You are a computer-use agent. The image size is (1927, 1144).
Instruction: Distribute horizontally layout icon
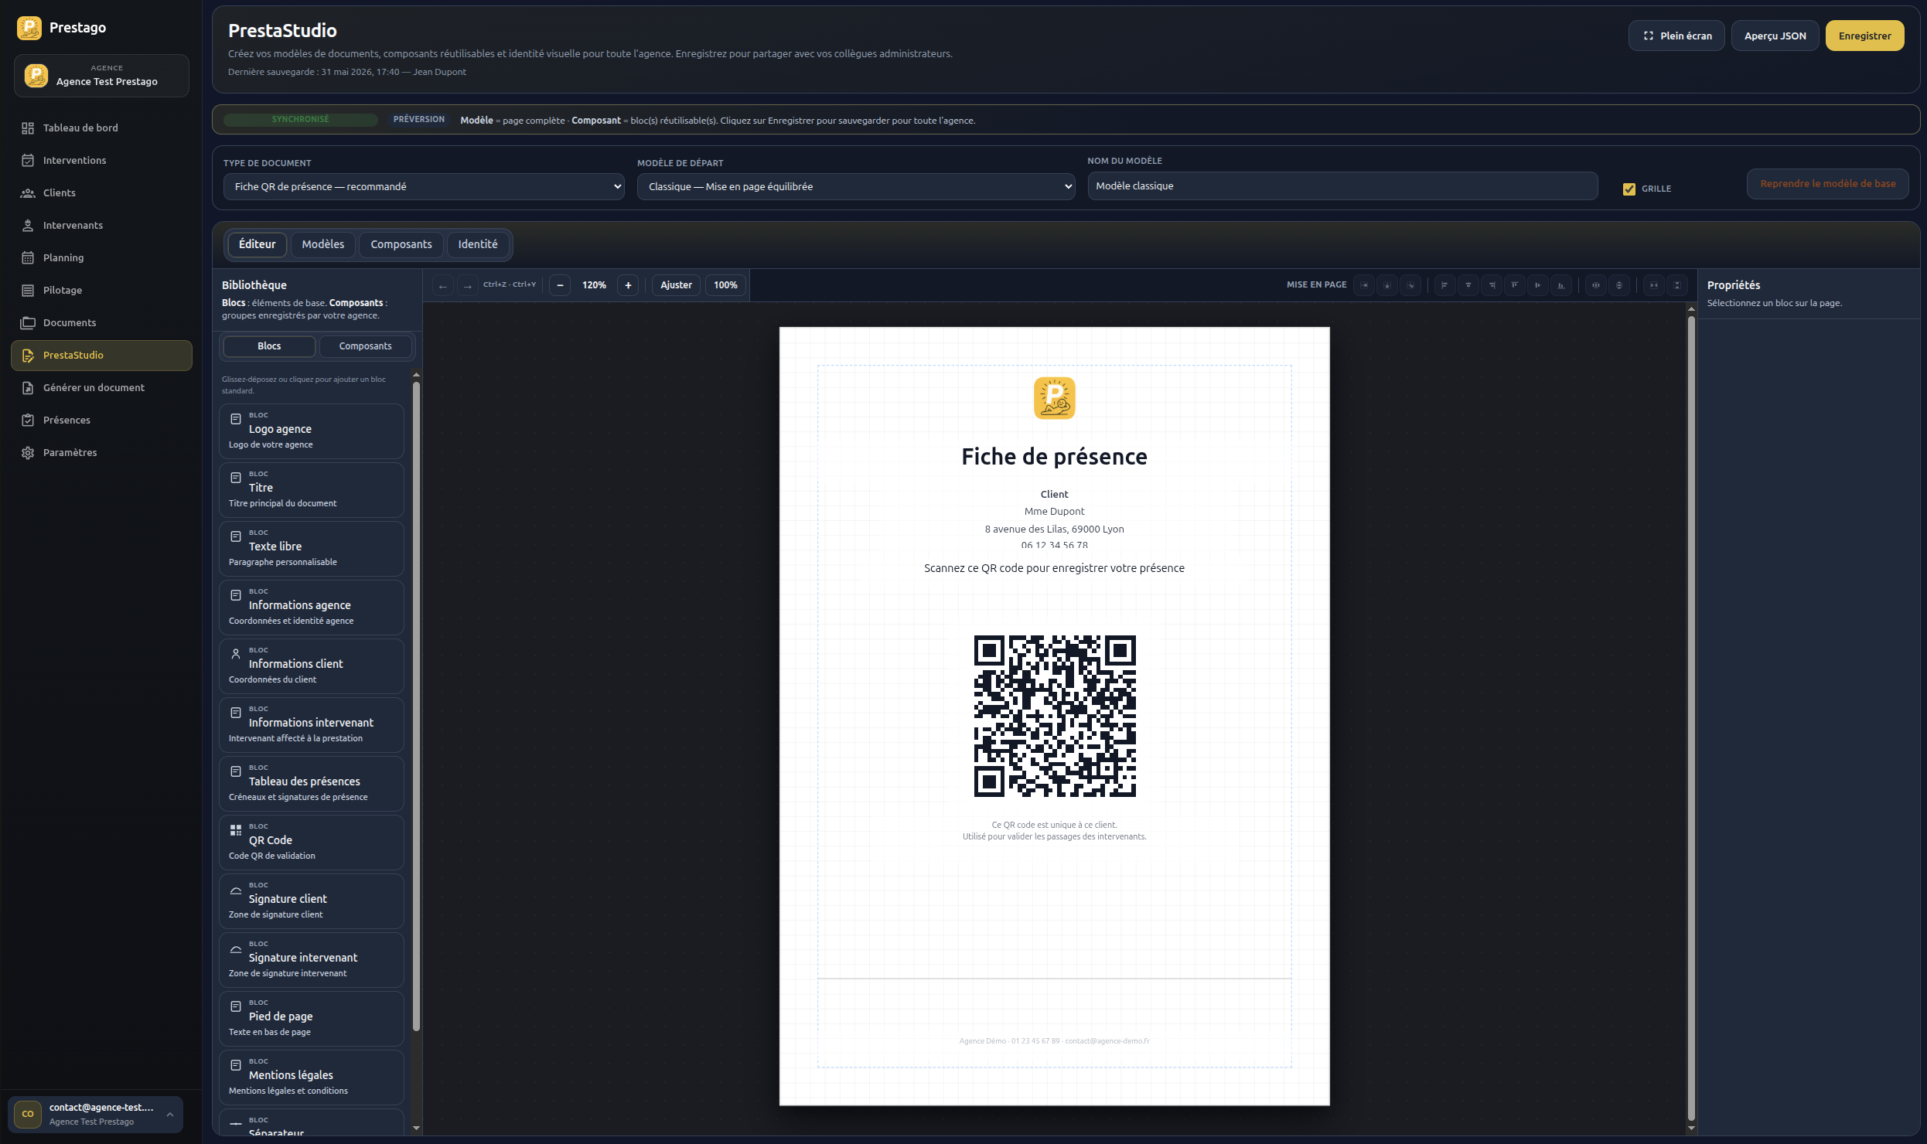tap(1595, 285)
